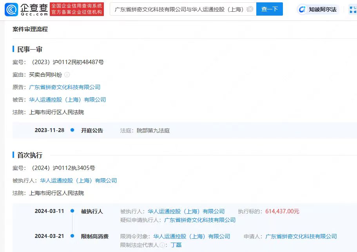Click the 案件审理流程 heading
The width and height of the screenshot is (357, 252).
[30, 29]
